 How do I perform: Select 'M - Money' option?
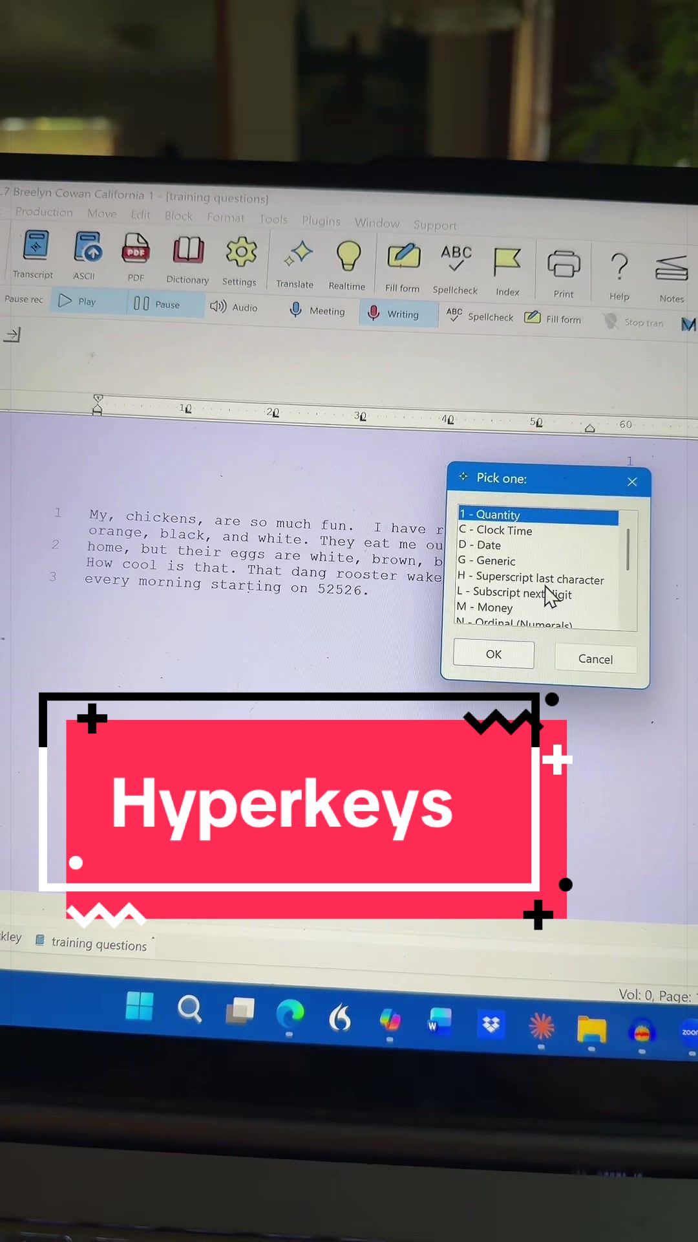(485, 607)
